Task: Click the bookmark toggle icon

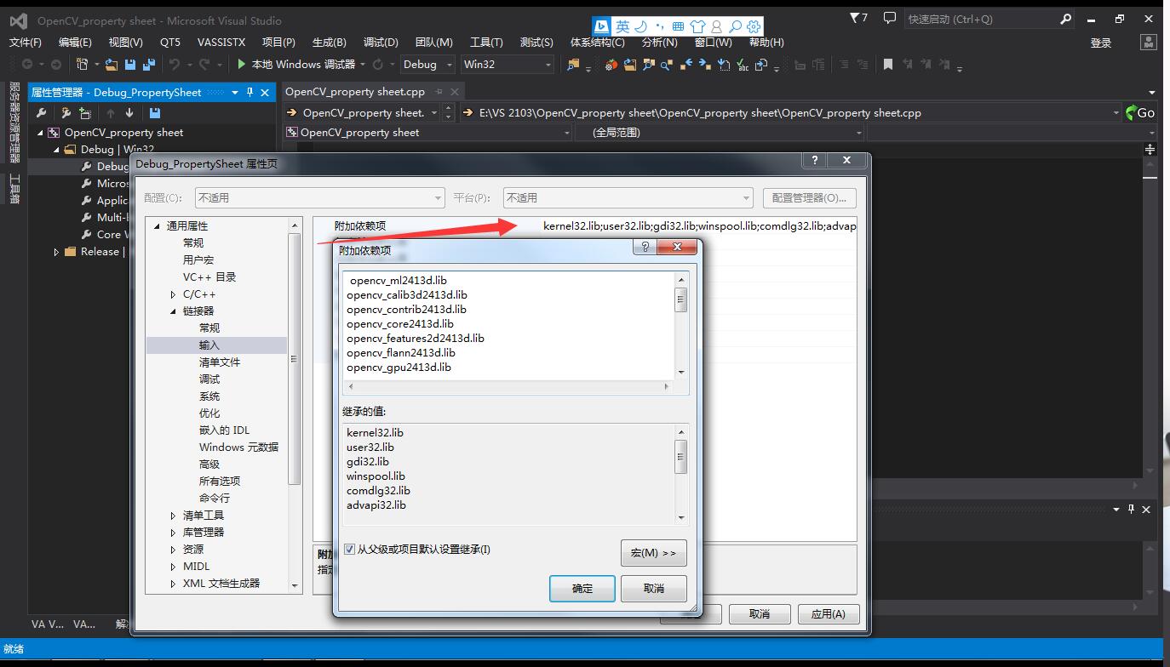Action: 887,65
